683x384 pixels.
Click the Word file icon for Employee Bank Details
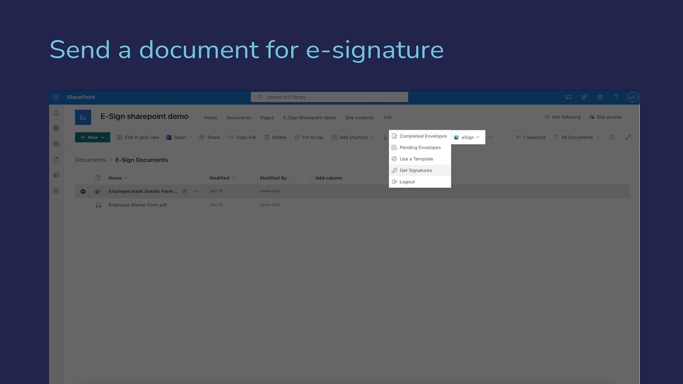(98, 191)
